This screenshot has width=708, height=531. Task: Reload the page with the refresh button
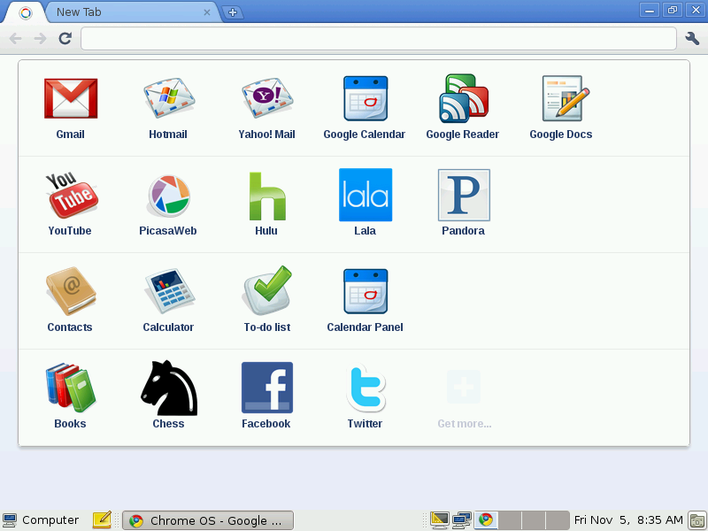(x=65, y=38)
